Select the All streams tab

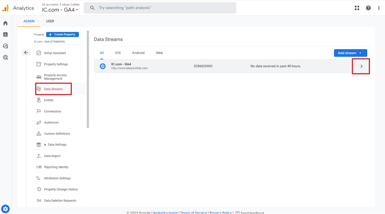pyautogui.click(x=101, y=53)
